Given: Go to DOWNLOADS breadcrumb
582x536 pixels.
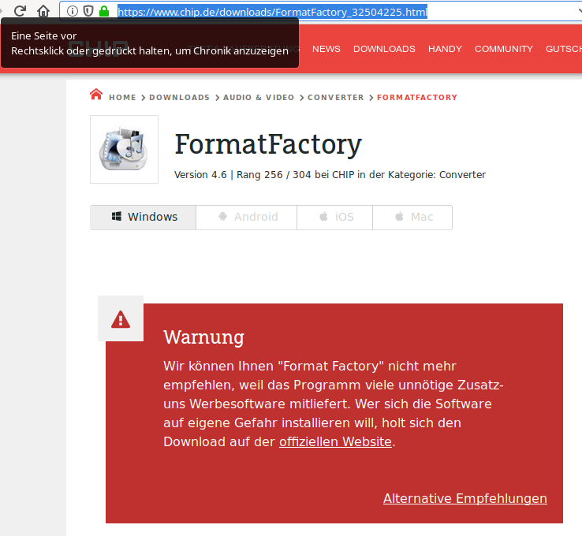Looking at the screenshot, I should 180,98.
